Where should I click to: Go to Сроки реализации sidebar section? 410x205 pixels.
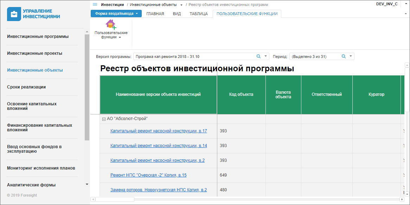(26, 87)
